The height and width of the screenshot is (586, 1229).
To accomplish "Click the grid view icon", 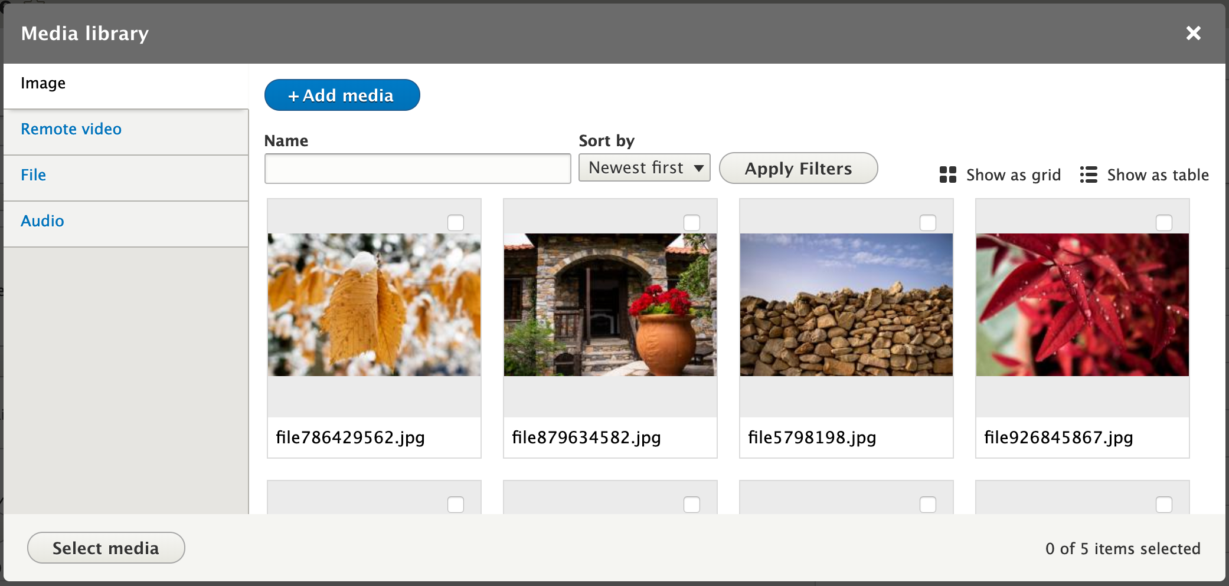I will pos(947,175).
